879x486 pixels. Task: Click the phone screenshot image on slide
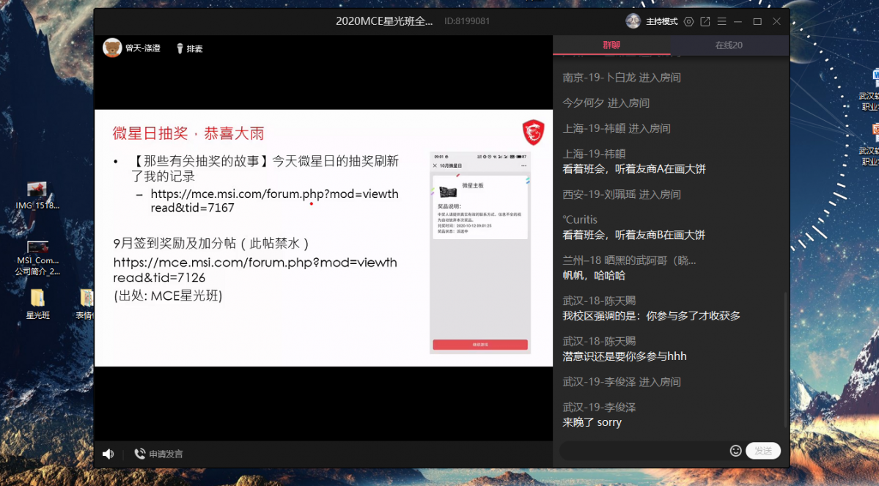pos(480,252)
